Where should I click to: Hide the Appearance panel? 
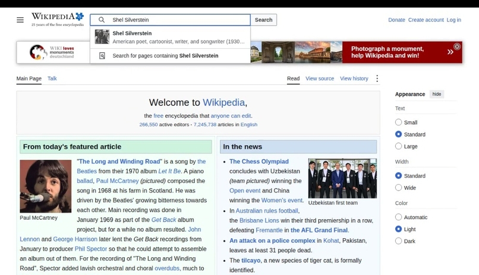point(437,94)
